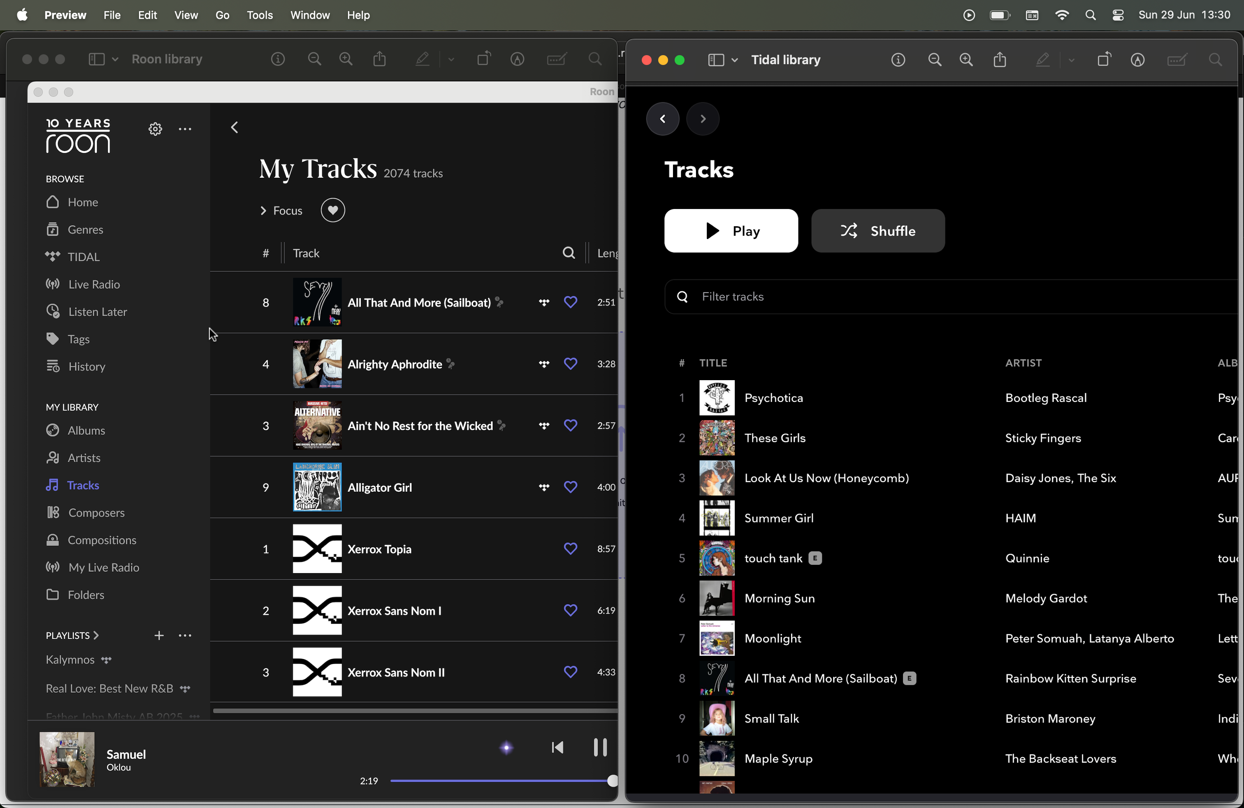Click Roon track list horizontal scrollbar
Viewport: 1244px width, 808px height.
point(415,710)
